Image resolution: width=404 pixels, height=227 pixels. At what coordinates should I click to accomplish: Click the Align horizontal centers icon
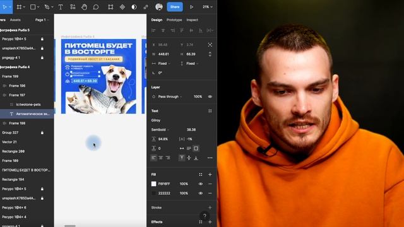pyautogui.click(x=163, y=30)
